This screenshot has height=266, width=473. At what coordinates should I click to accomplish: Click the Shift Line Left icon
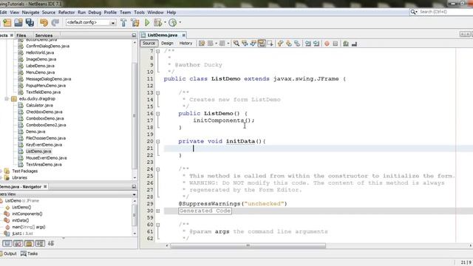click(x=308, y=44)
